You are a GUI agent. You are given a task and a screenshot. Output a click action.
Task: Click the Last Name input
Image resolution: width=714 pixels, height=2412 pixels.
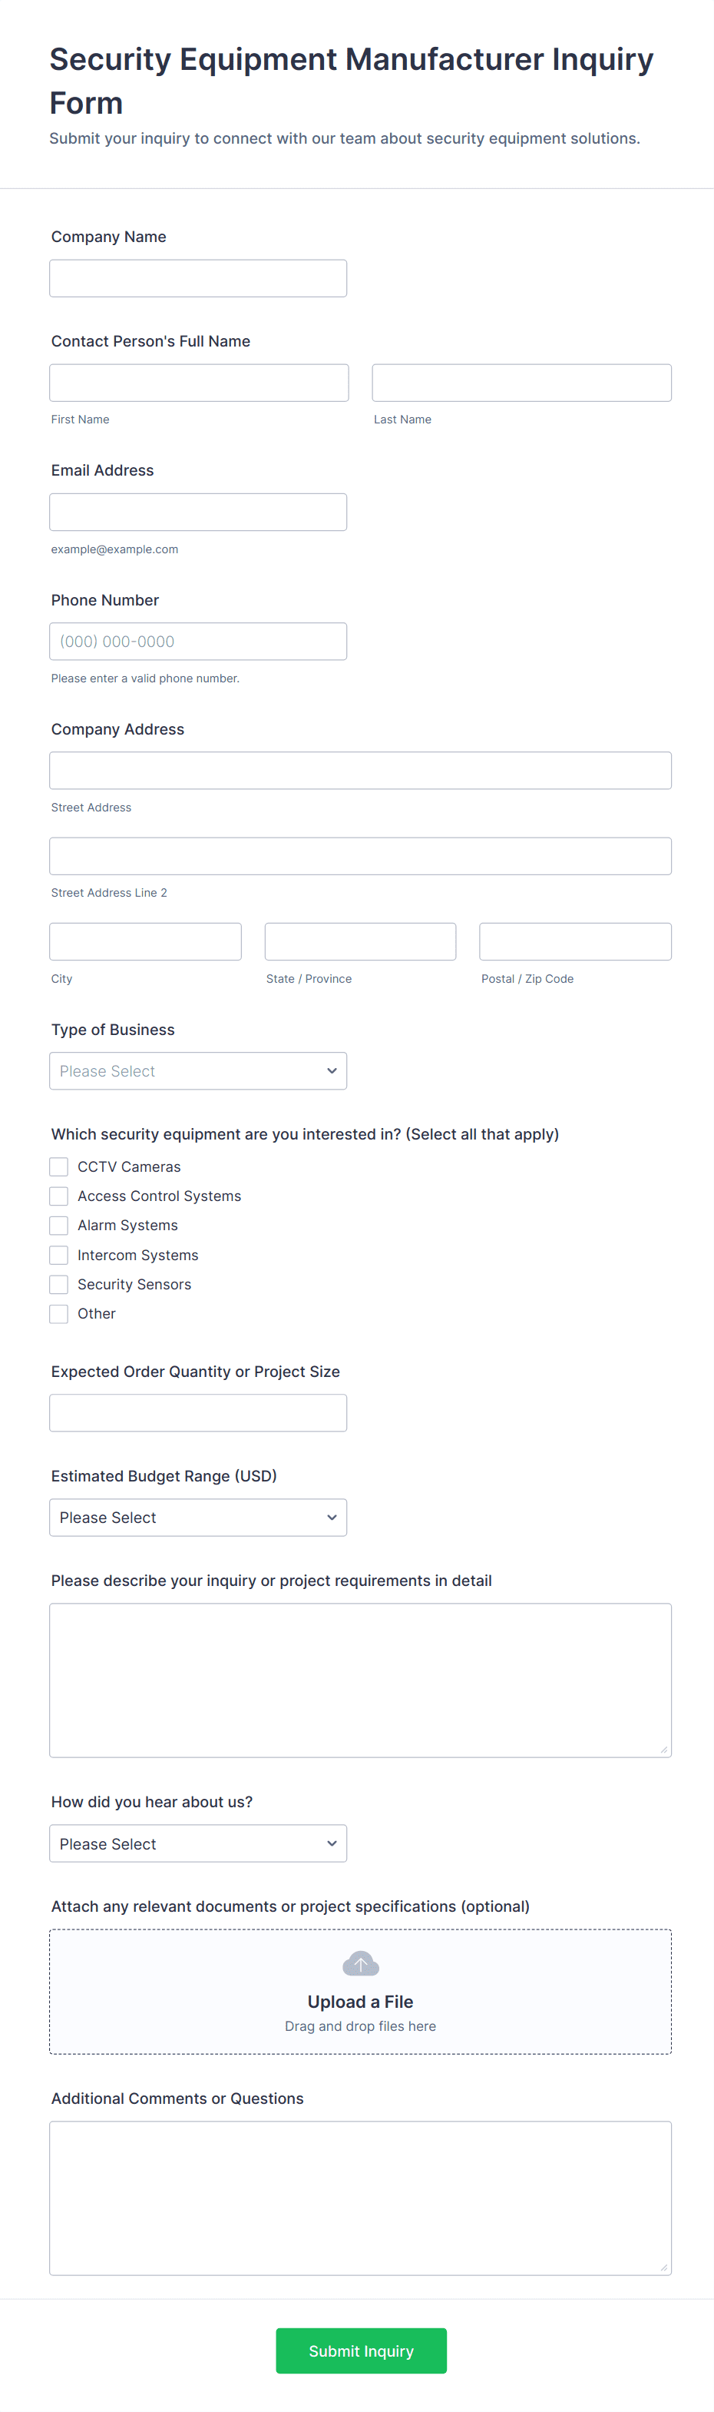point(521,382)
